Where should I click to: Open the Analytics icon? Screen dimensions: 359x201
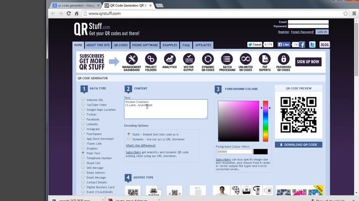(x=169, y=59)
